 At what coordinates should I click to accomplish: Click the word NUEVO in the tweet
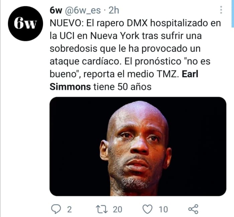coord(67,23)
